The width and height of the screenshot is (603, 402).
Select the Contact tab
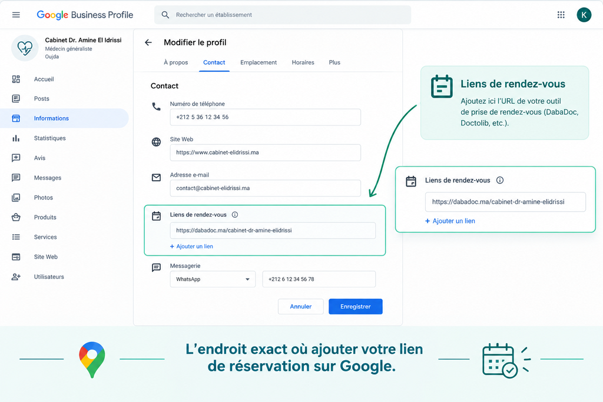pyautogui.click(x=214, y=62)
